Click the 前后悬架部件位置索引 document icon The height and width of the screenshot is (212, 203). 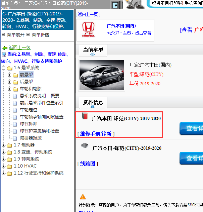(15, 103)
